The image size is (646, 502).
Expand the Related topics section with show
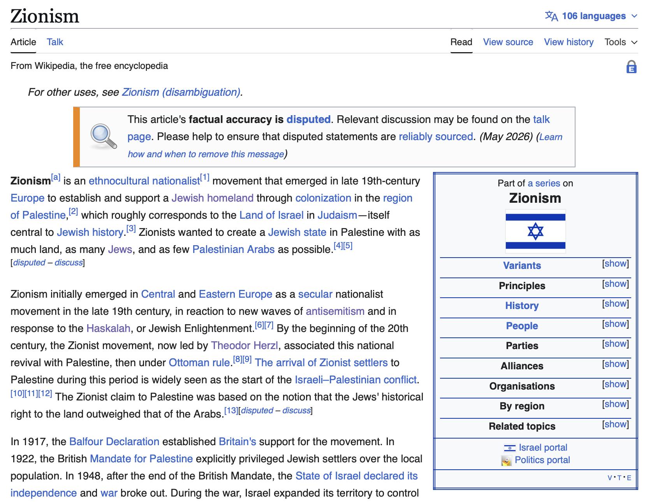(x=615, y=425)
